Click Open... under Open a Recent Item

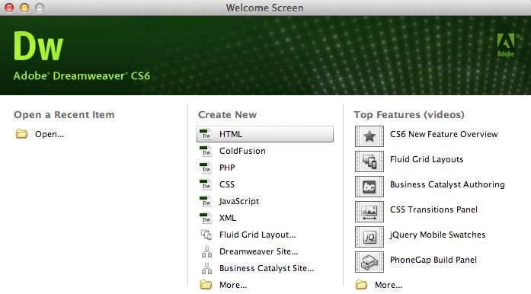(50, 134)
